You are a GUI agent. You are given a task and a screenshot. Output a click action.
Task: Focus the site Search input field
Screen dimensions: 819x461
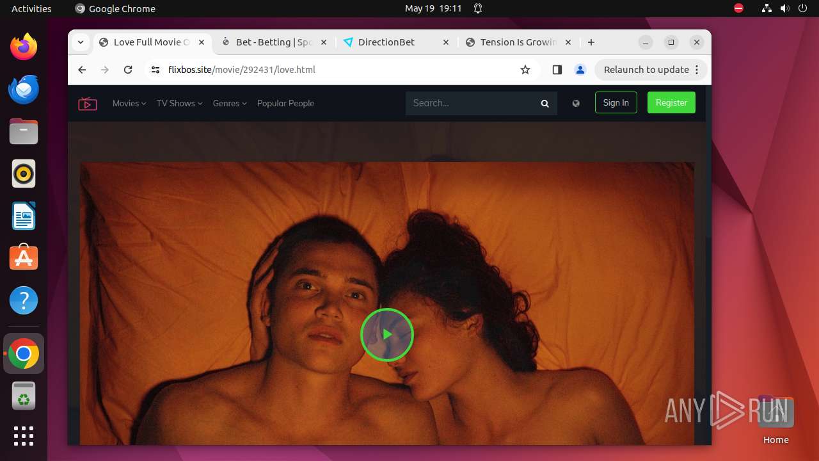470,103
